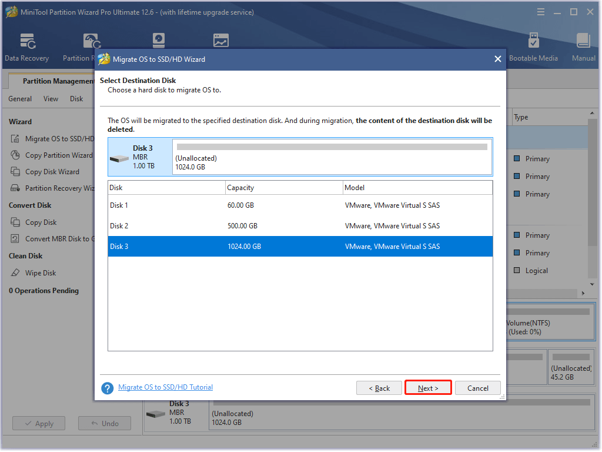Switch to the Disk menu

pyautogui.click(x=76, y=98)
